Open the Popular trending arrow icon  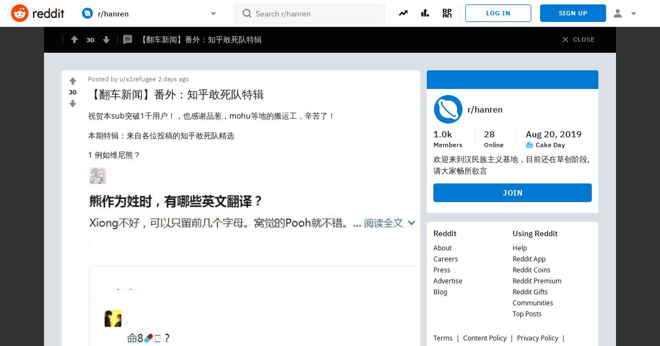(x=403, y=13)
